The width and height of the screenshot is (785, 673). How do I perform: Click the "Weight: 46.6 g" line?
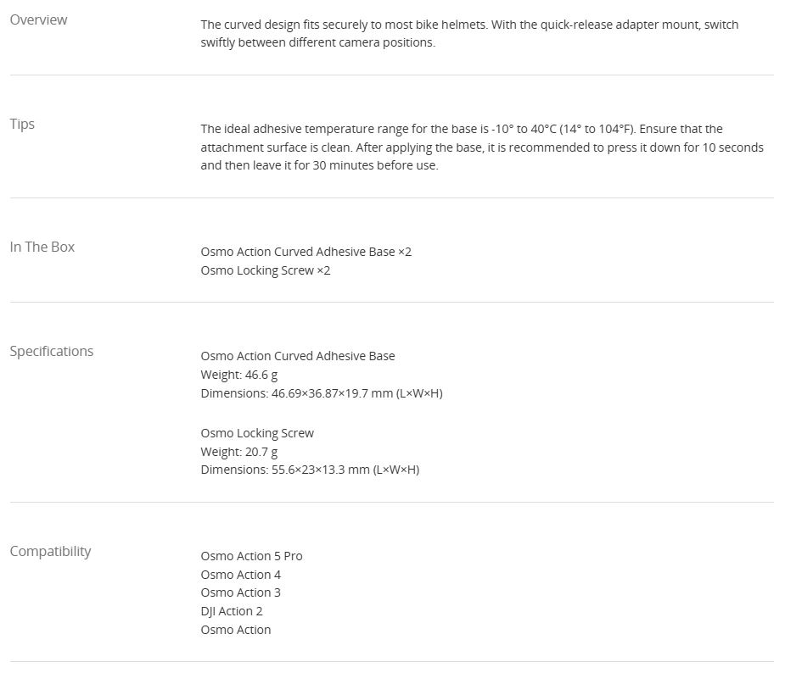coord(239,375)
